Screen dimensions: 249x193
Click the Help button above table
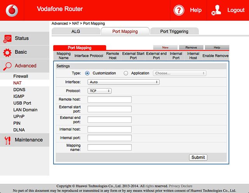[217, 48]
